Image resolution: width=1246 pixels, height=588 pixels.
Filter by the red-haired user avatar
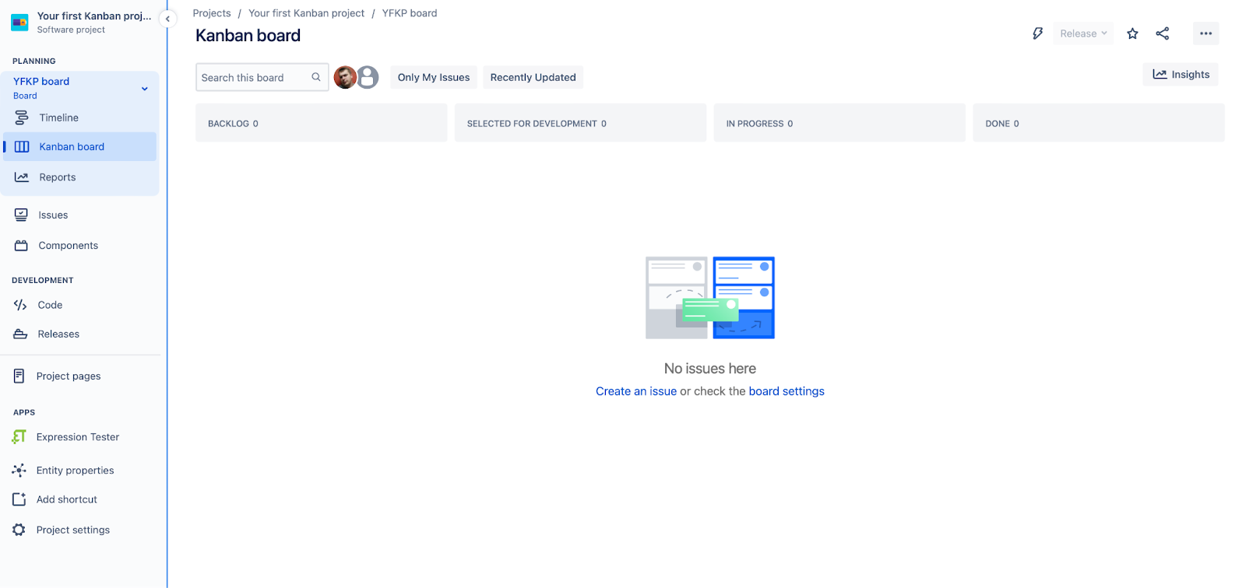tap(345, 77)
